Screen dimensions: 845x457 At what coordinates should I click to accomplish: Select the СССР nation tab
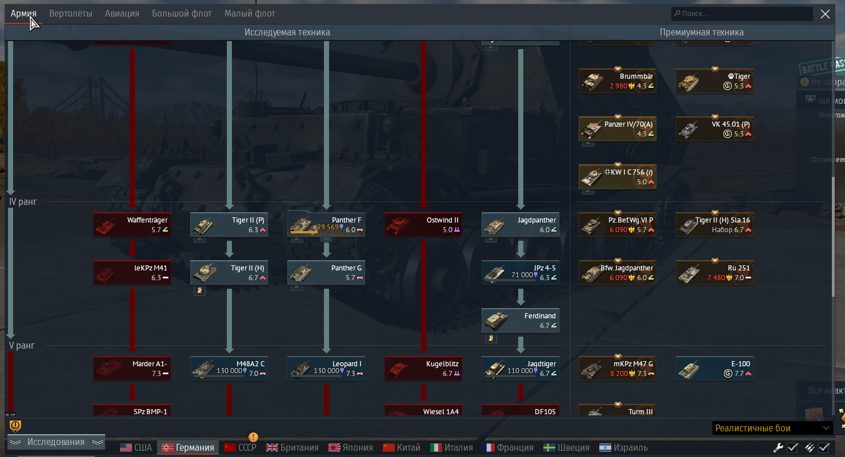[241, 448]
